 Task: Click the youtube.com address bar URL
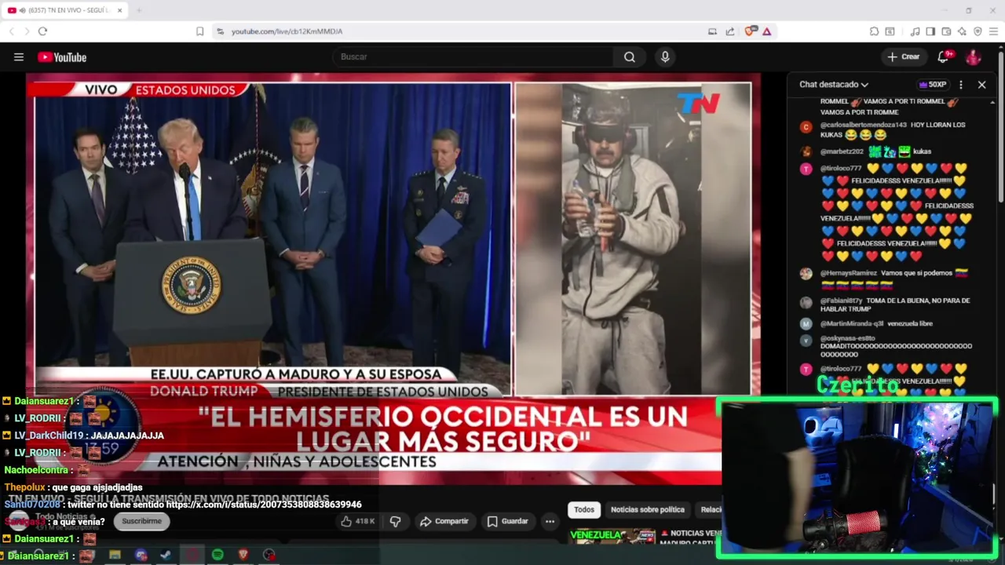(287, 31)
